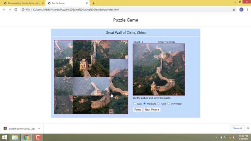Open Chrome from the taskbar
Viewport: 251px width, 141px height.
[26, 137]
